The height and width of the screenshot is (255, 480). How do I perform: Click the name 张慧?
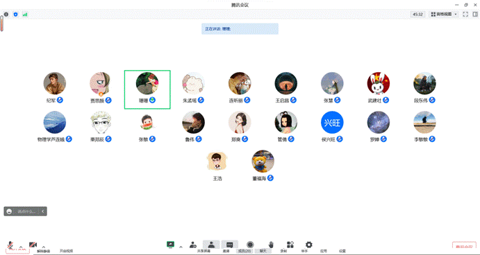[x=328, y=100]
